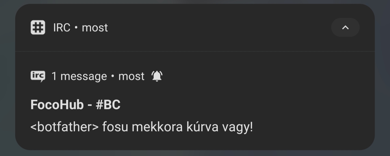Tap the 'most' timestamp beside IRC
The image size is (390, 156).
95,28
